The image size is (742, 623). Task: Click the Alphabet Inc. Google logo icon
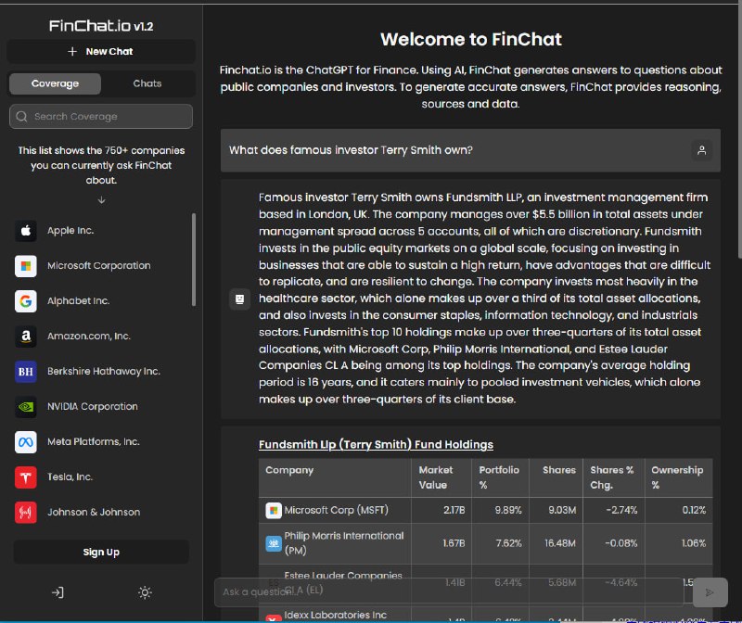[x=26, y=301]
